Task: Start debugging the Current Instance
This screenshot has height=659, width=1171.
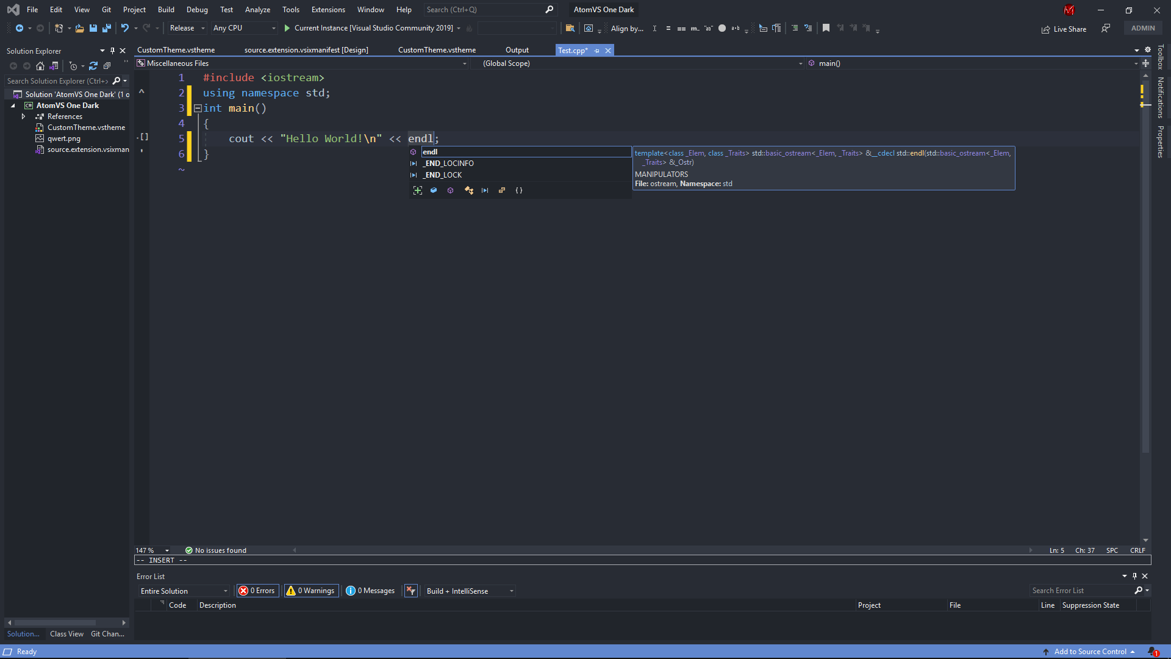Action: click(286, 28)
